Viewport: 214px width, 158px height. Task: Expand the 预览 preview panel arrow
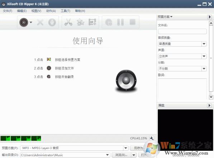(x=209, y=105)
